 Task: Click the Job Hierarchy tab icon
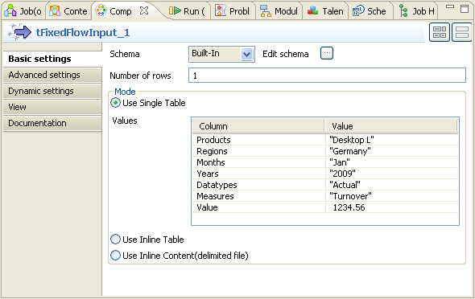click(x=403, y=11)
